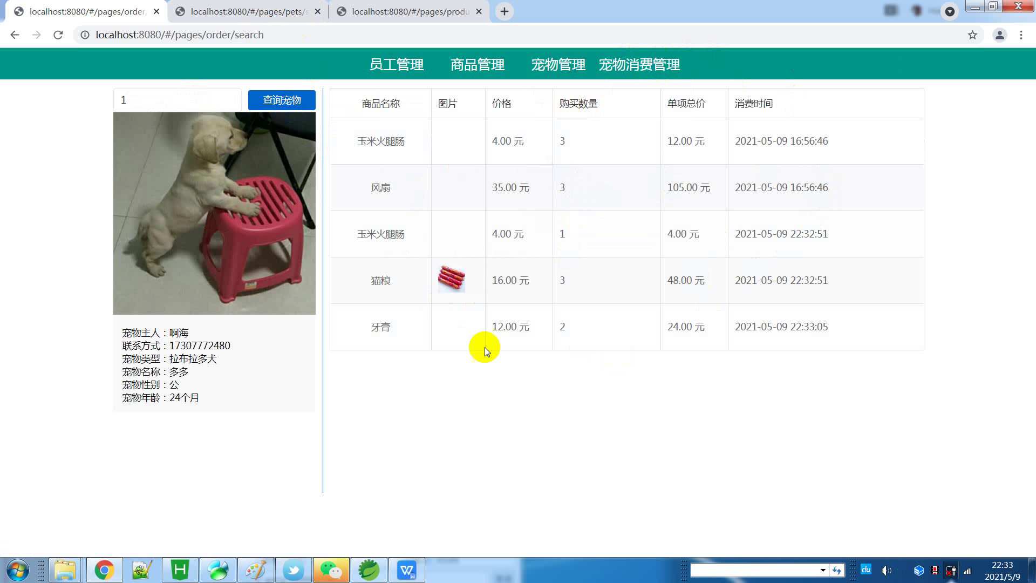Go back using the browser back arrow
Screen dimensions: 1036x583
(x=15, y=35)
